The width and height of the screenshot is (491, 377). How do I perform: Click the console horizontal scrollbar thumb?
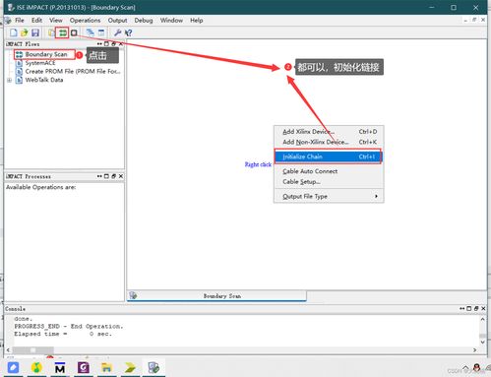point(32,350)
